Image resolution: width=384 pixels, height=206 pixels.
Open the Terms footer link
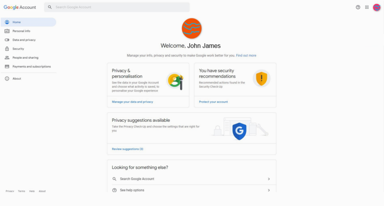click(x=22, y=191)
